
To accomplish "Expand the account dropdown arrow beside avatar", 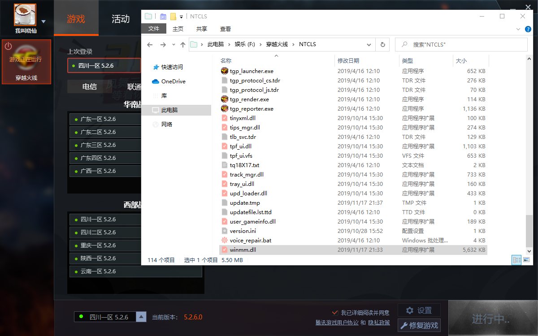I will [43, 22].
